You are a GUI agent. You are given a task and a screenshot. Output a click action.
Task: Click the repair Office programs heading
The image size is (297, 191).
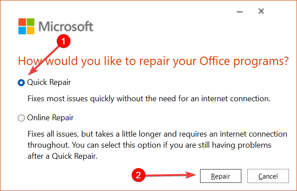153,61
